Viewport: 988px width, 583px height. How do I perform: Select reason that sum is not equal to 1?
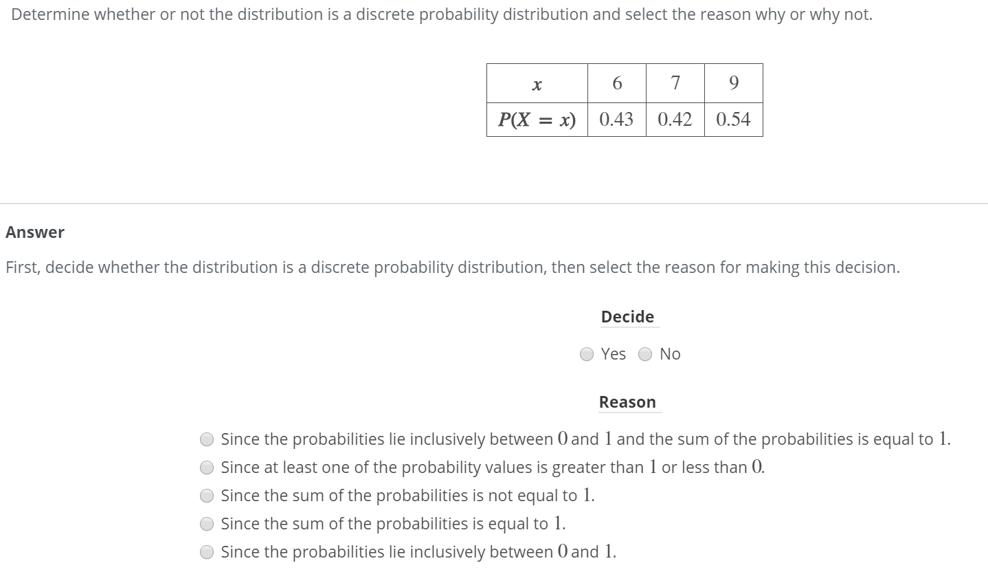(207, 496)
